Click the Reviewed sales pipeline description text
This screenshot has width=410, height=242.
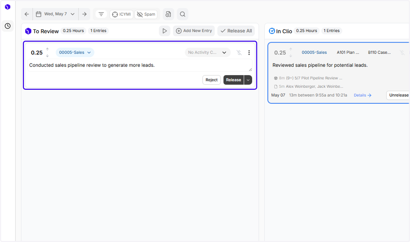[x=320, y=65]
